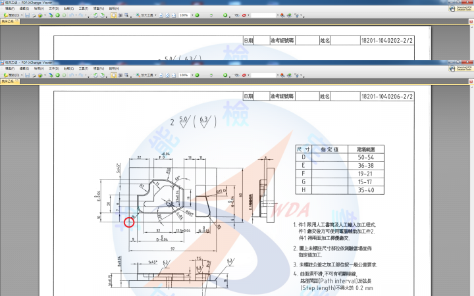Rotate the page clockwise in the 1040202 window
The height and width of the screenshot is (296, 474).
[x=102, y=15]
